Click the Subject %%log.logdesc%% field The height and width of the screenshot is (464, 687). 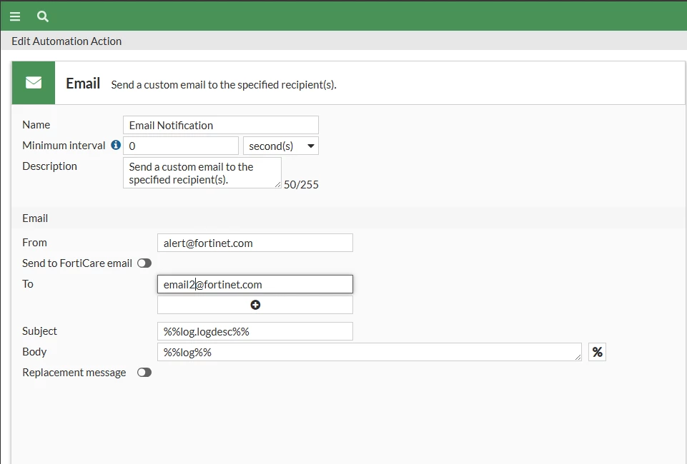click(x=255, y=331)
